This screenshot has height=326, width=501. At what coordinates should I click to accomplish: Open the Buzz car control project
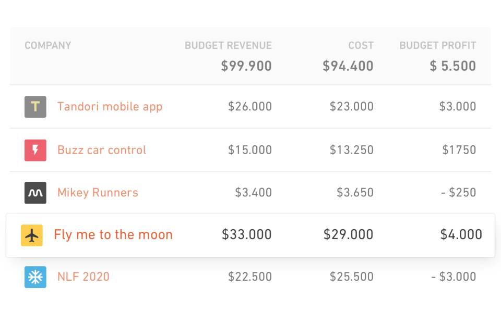click(x=102, y=150)
